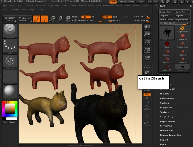Click the SwitchColor button
Viewport: 193px width, 147px height.
point(10,122)
